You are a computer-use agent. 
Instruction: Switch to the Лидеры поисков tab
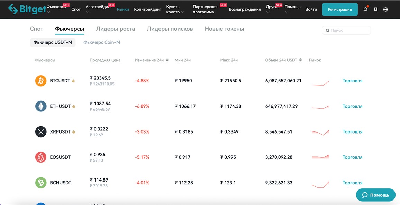tap(170, 29)
